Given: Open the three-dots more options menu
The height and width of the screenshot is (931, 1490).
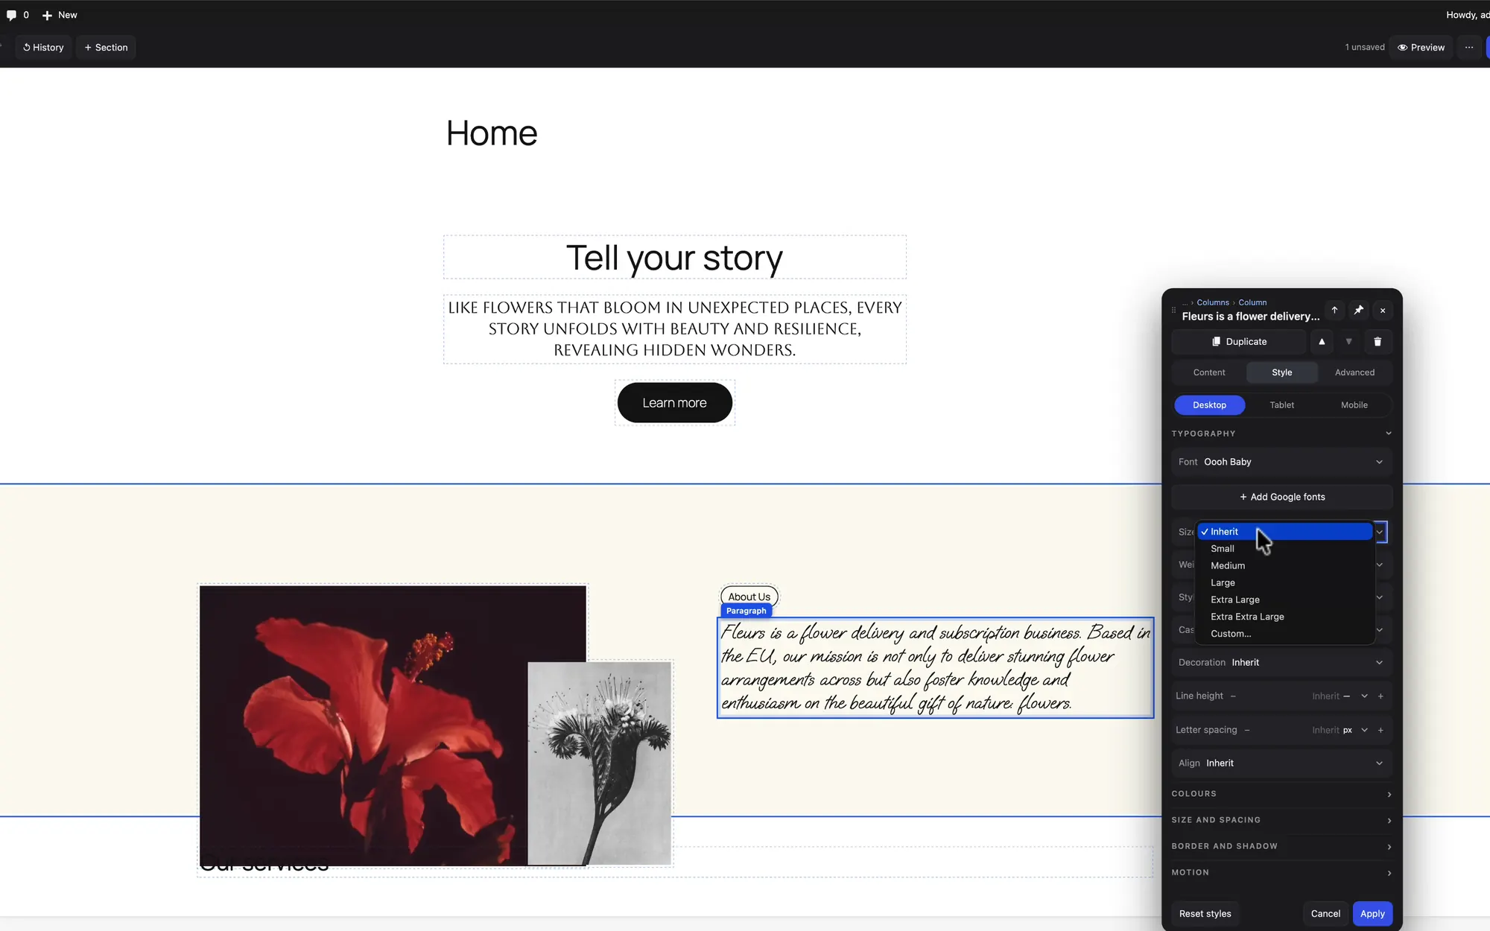Looking at the screenshot, I should pos(1469,47).
